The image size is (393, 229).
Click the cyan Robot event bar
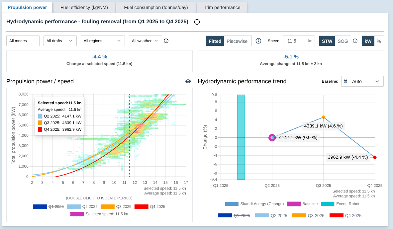click(241, 137)
